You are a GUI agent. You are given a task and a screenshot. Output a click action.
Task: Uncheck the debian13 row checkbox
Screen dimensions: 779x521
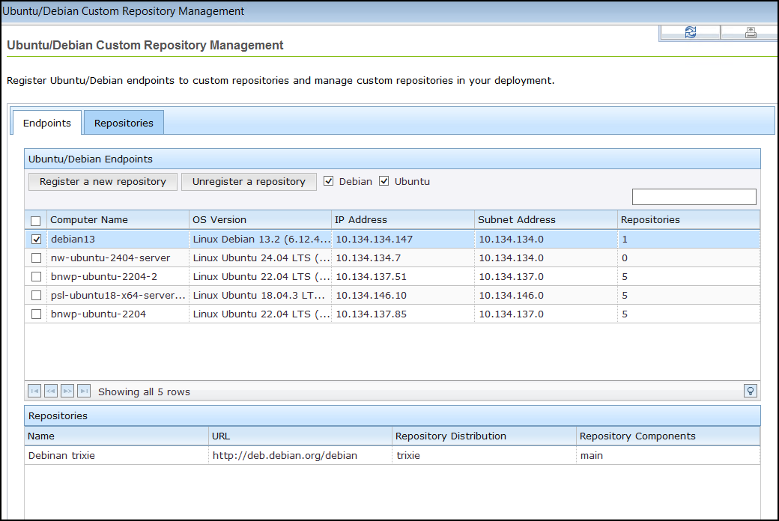(36, 240)
